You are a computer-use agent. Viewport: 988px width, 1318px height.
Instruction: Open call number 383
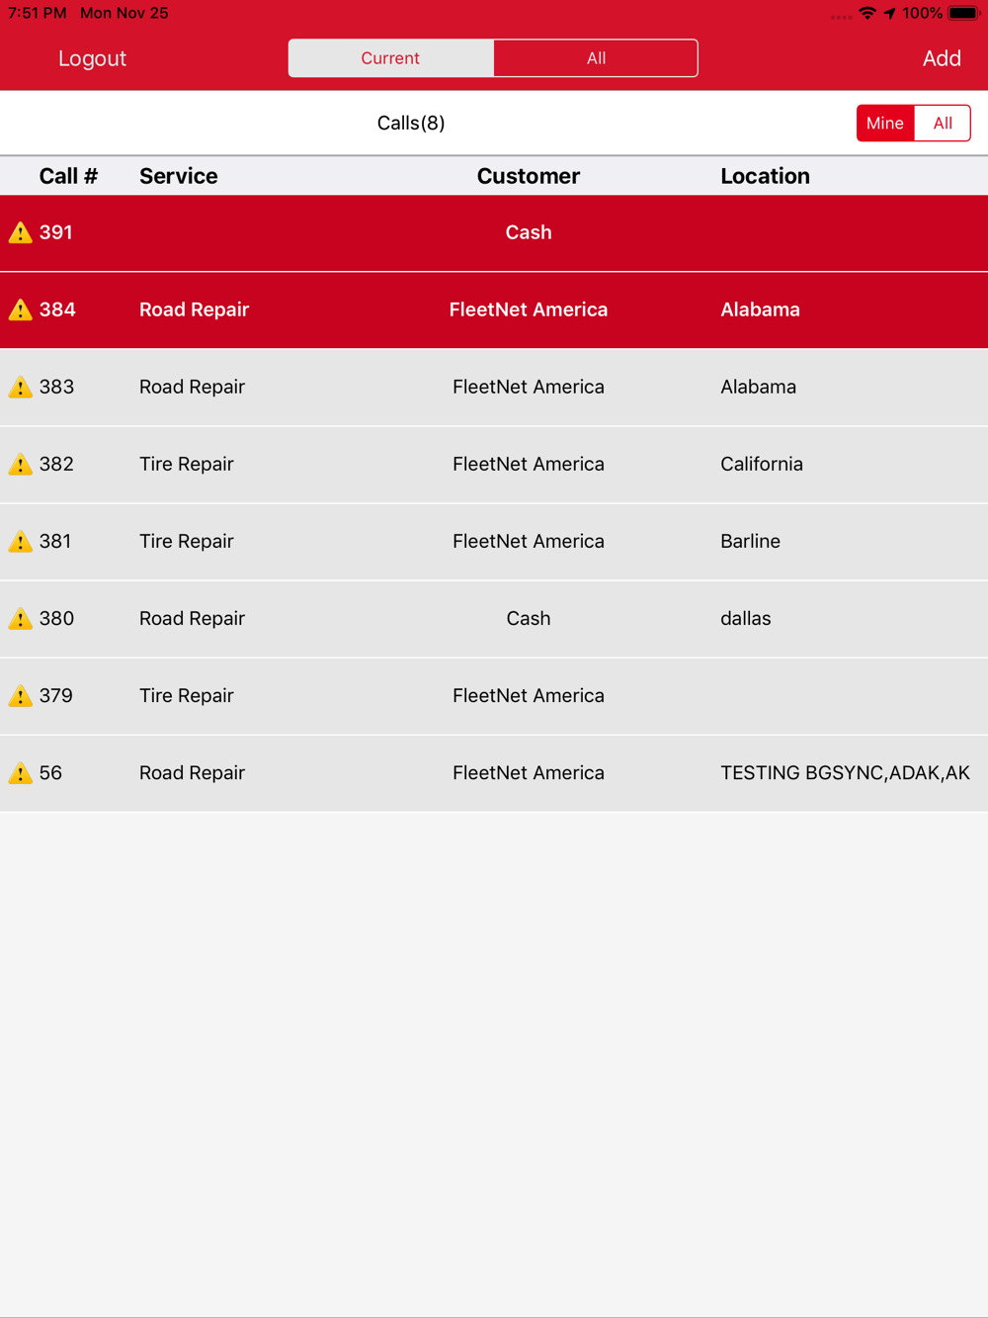tap(494, 387)
